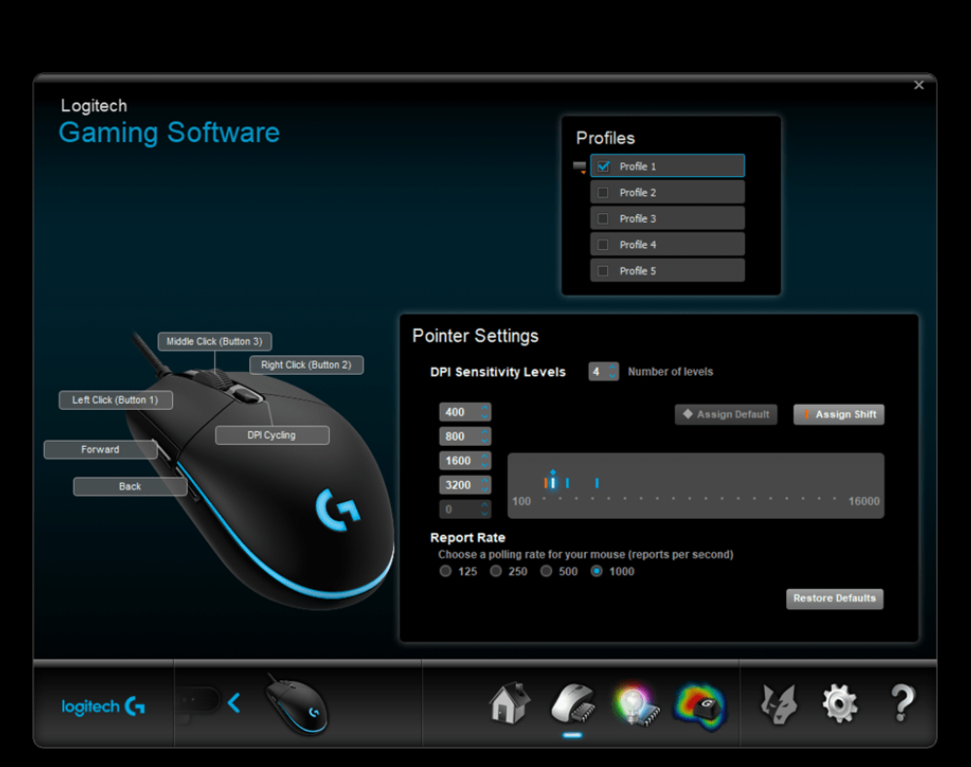Select the Profile 5 entry

(667, 271)
